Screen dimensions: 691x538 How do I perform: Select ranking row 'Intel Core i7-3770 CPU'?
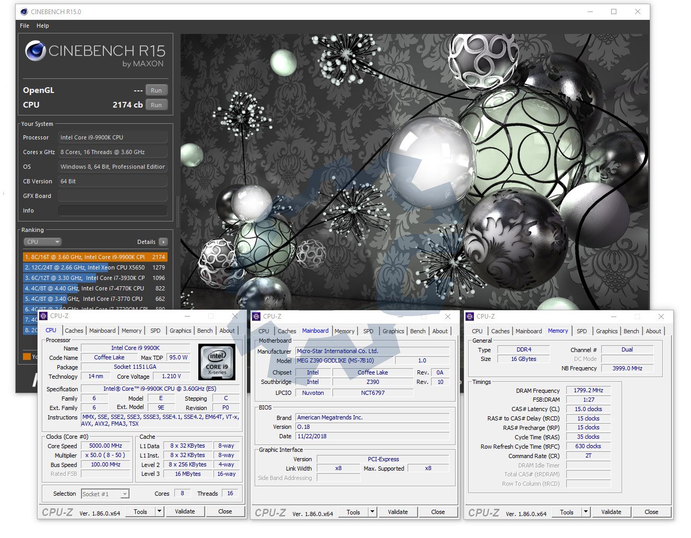click(x=95, y=299)
